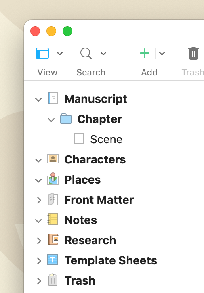The width and height of the screenshot is (204, 293).
Task: Open the View dropdown arrow
Action: click(60, 54)
